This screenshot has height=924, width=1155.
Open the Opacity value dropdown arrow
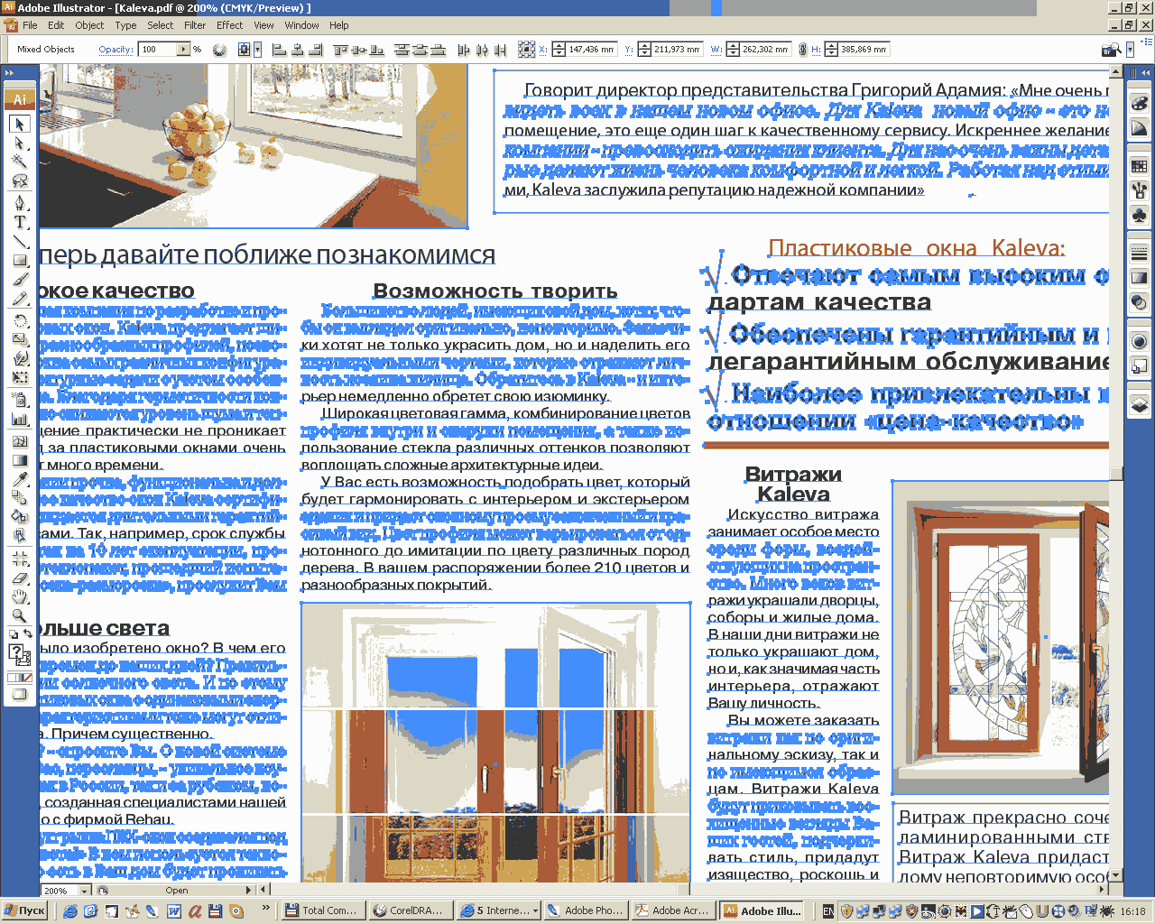click(x=183, y=50)
